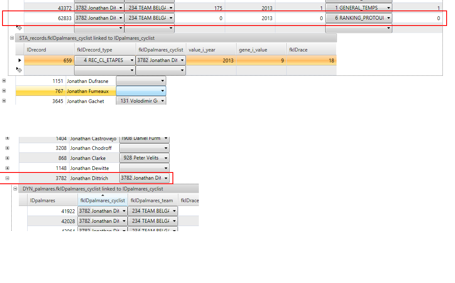Expand the Jonathan Dufrasne row

(x=4, y=81)
